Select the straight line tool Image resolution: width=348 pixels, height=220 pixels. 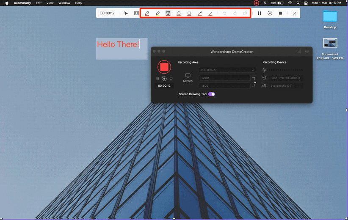coord(210,13)
